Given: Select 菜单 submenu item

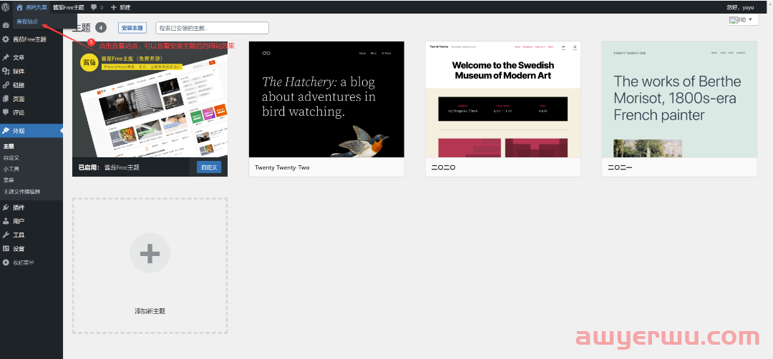Looking at the screenshot, I should 9,179.
